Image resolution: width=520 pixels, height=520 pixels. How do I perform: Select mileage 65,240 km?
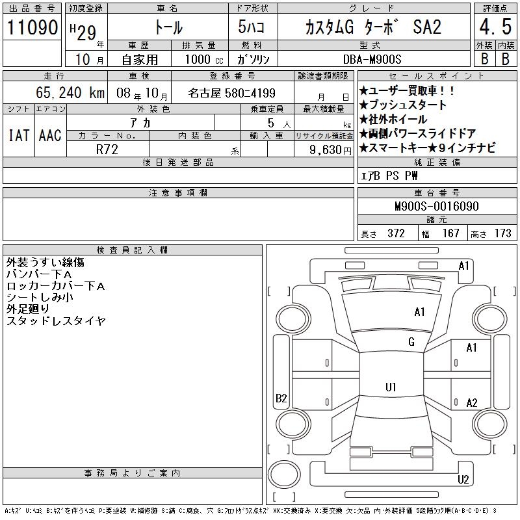point(70,92)
